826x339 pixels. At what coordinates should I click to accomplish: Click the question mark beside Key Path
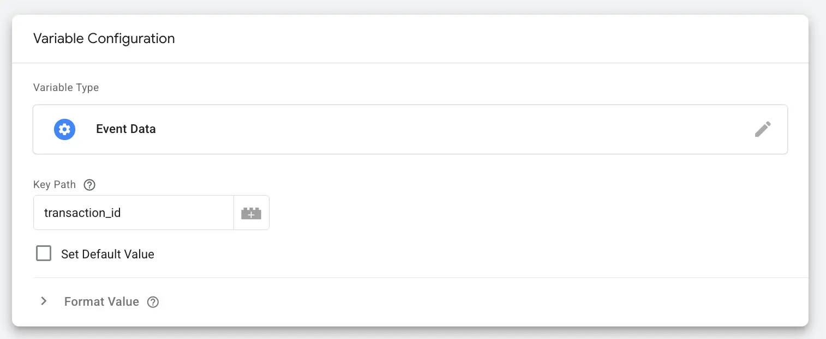89,185
